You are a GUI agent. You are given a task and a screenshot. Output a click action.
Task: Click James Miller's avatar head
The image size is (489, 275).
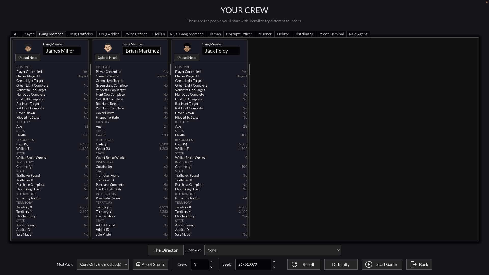[x=28, y=48]
